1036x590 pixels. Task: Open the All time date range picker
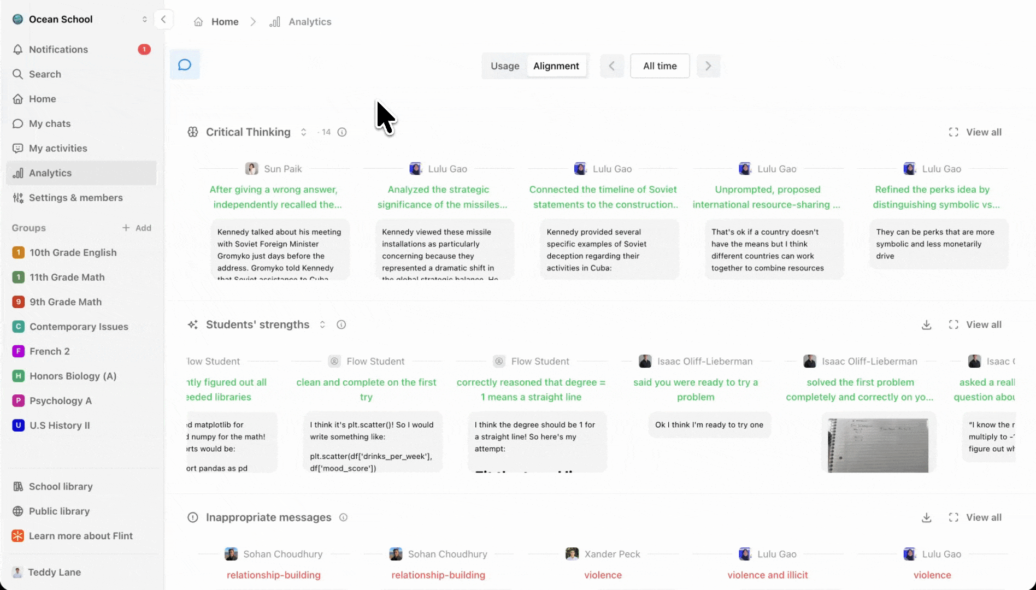660,66
